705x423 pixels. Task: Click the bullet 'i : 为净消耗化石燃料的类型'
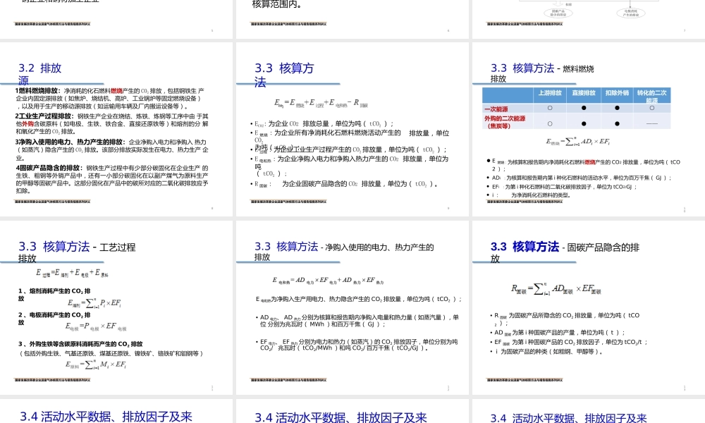click(529, 195)
